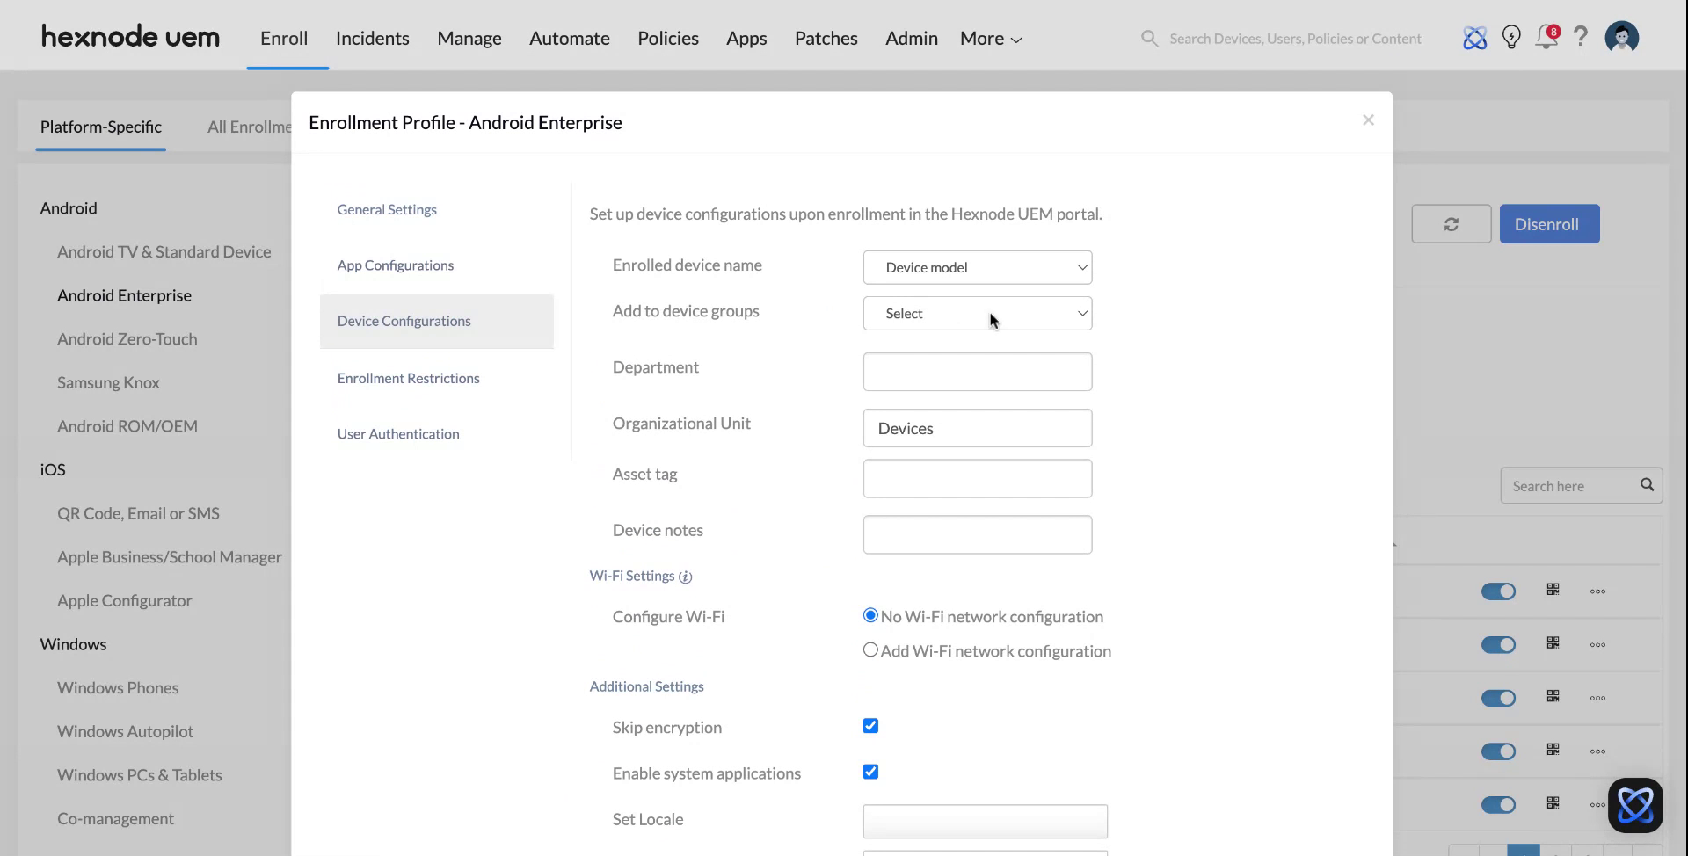Open the notifications bell icon
This screenshot has height=856, width=1688.
(1546, 37)
